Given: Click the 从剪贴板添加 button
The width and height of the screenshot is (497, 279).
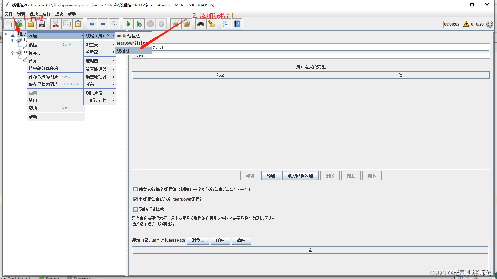Looking at the screenshot, I should 301,176.
